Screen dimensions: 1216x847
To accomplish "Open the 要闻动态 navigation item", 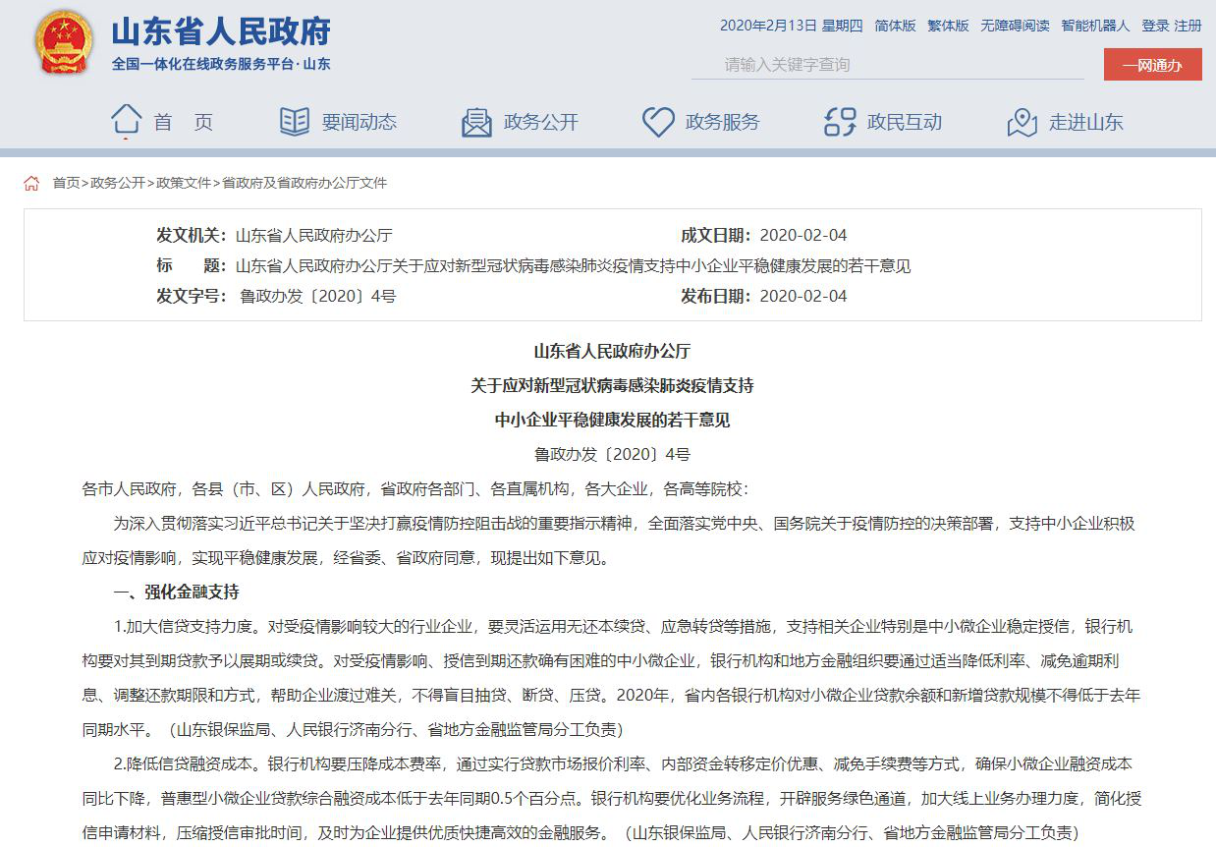I will click(359, 122).
